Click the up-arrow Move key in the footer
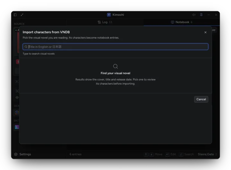This screenshot has width=231, height=170. click(146, 154)
